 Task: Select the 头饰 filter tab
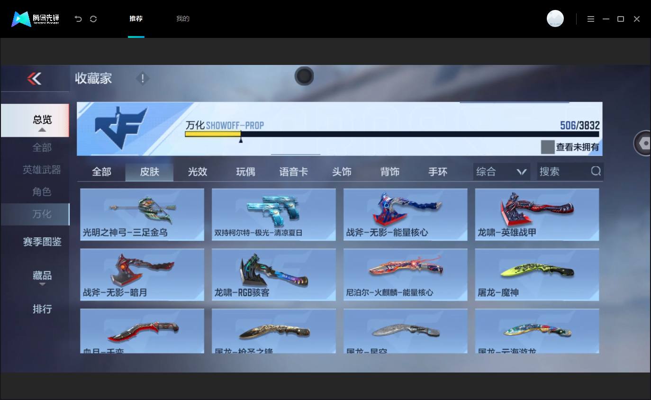click(x=342, y=172)
